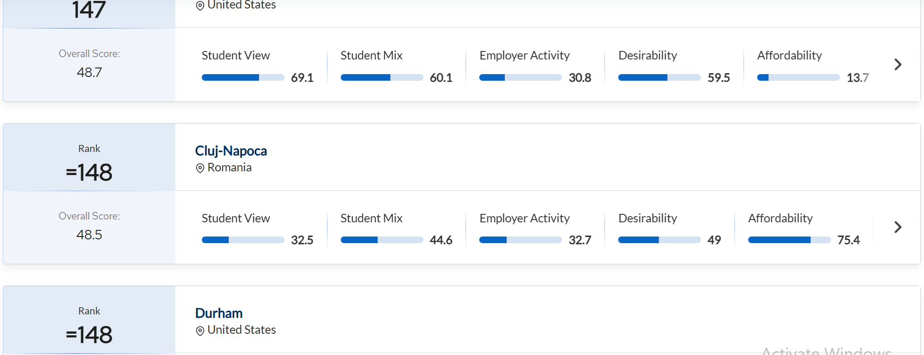Click Desirability bar showing 59.5
Viewport: 924px width, 355px height.
pyautogui.click(x=659, y=77)
